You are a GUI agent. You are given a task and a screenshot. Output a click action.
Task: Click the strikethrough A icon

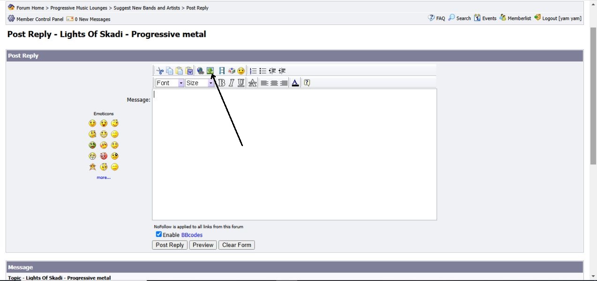[x=252, y=83]
